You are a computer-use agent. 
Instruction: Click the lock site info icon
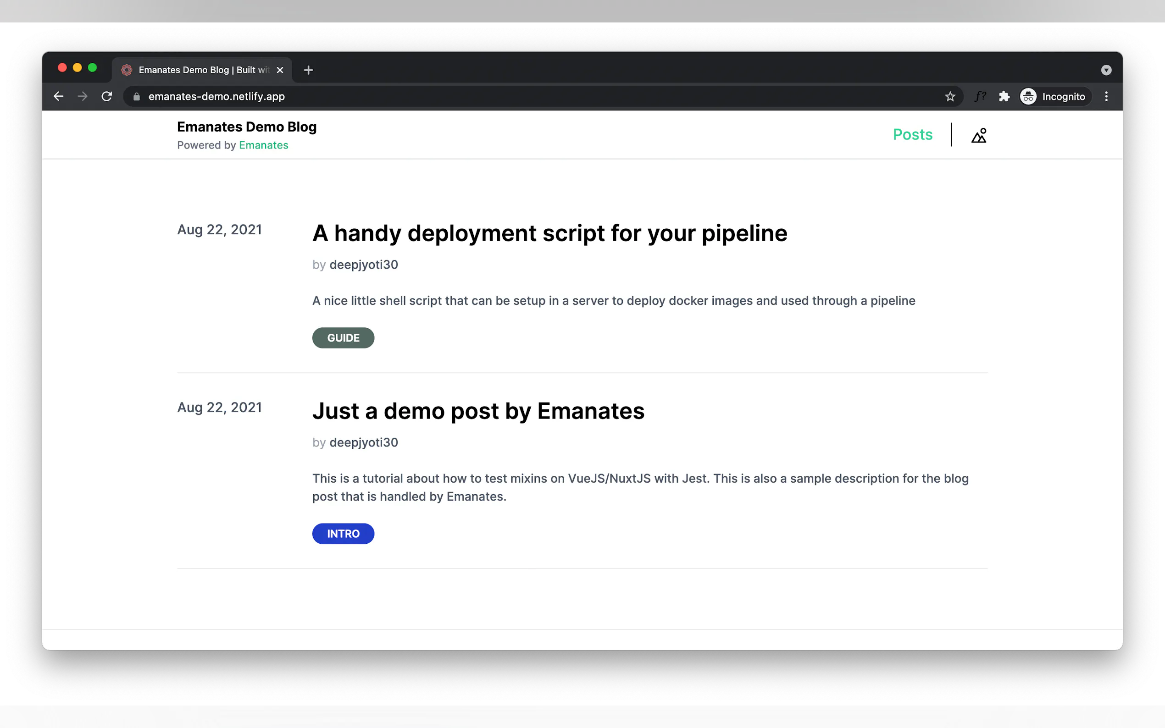[x=137, y=96]
